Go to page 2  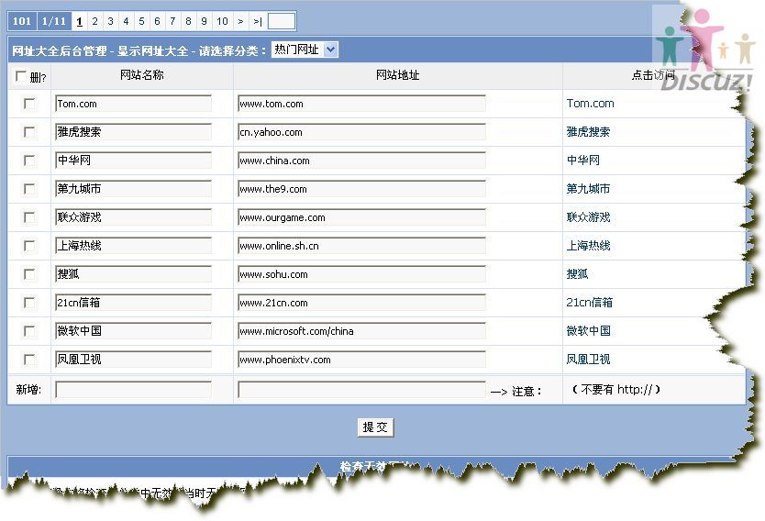[94, 21]
